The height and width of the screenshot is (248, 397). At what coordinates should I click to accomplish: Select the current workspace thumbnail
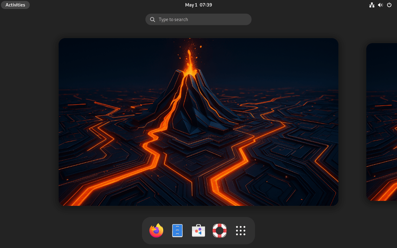pyautogui.click(x=198, y=122)
